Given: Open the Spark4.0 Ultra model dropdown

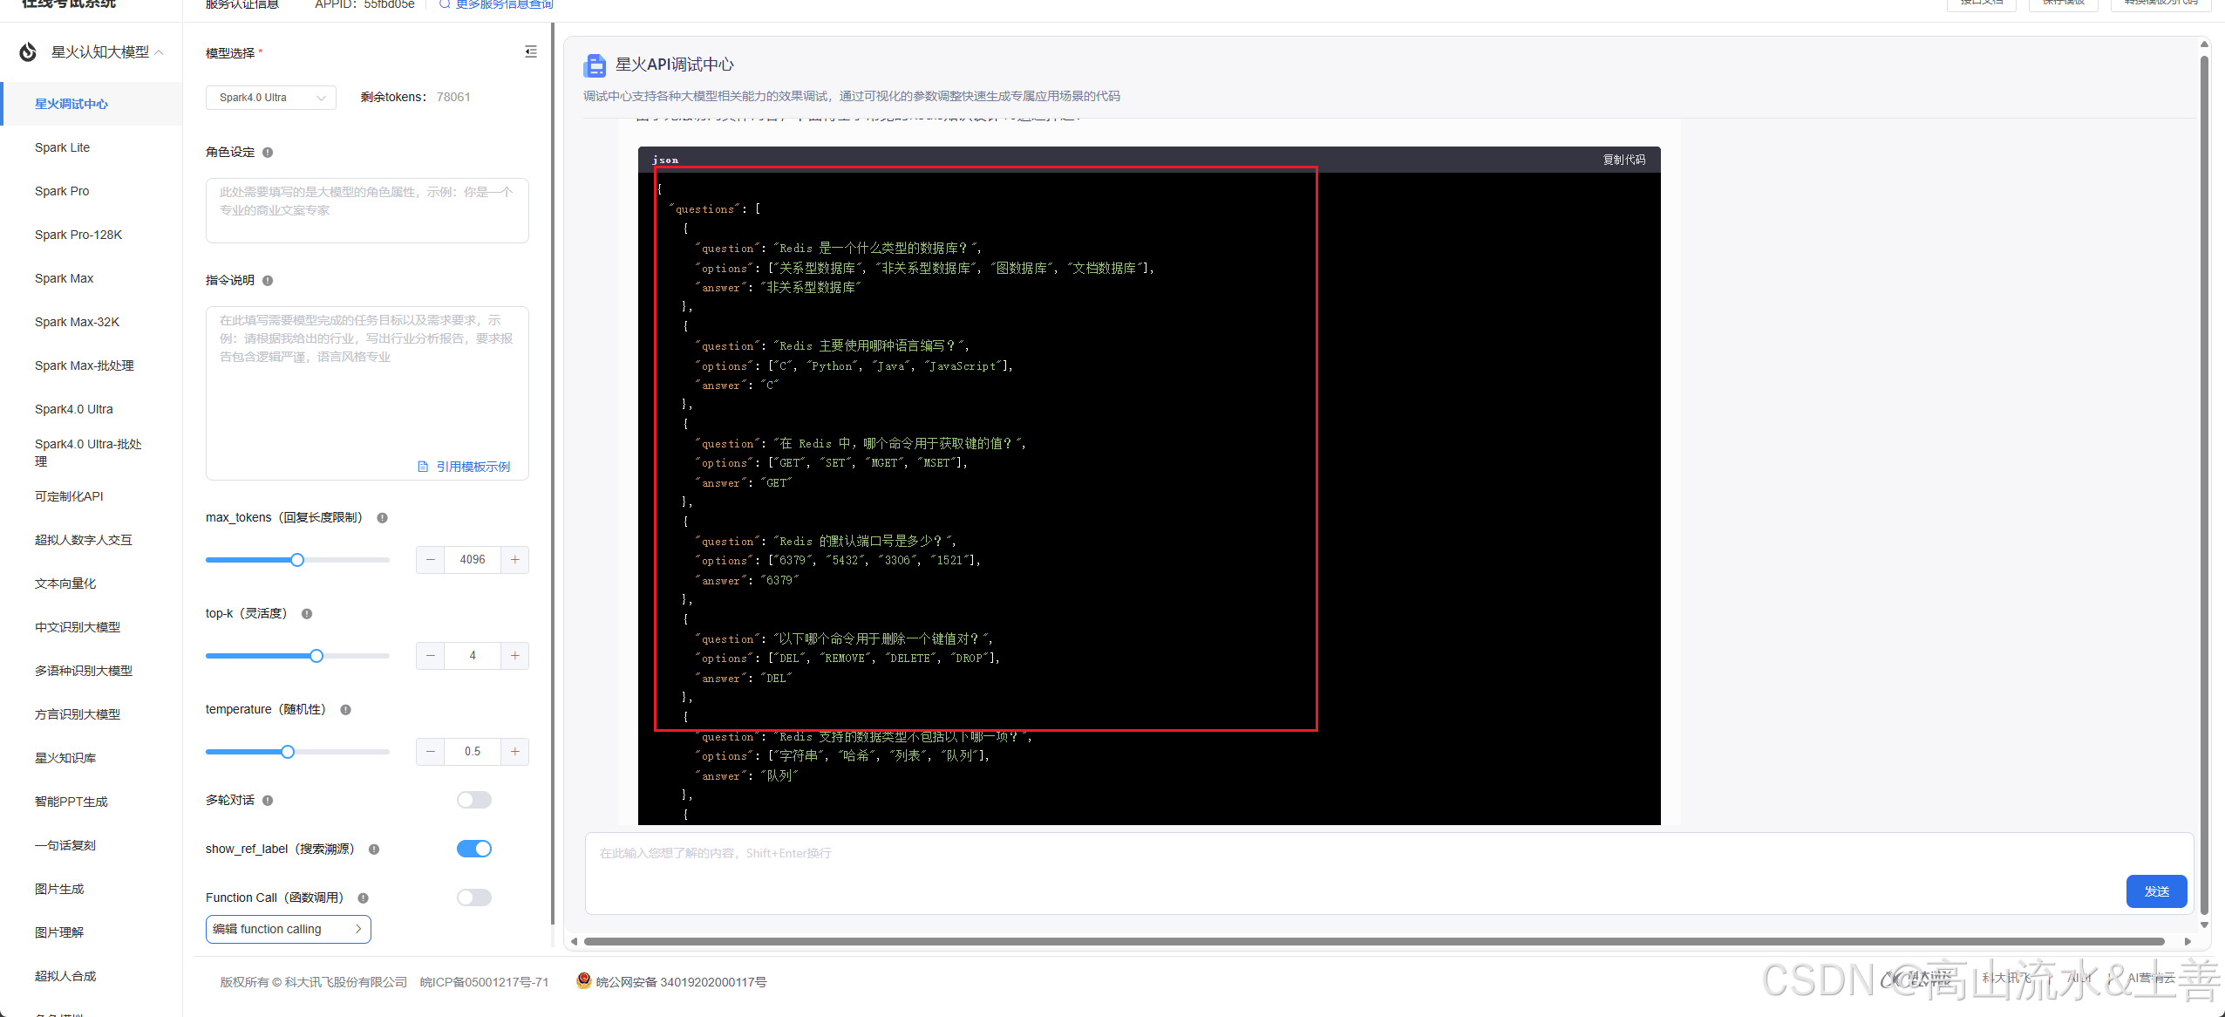Looking at the screenshot, I should click(270, 97).
